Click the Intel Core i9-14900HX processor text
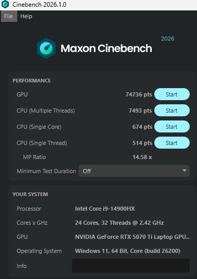Screen dimensions: 197x279 [x=105, y=209]
